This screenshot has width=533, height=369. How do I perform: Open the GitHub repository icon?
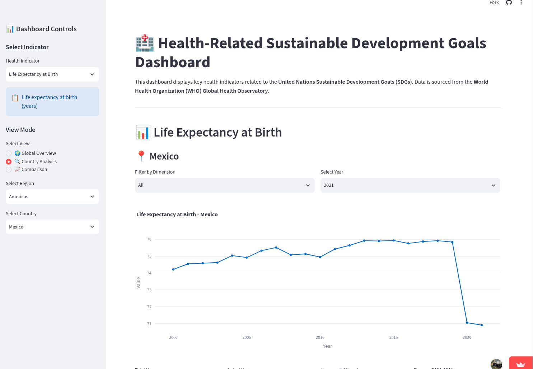tap(509, 3)
